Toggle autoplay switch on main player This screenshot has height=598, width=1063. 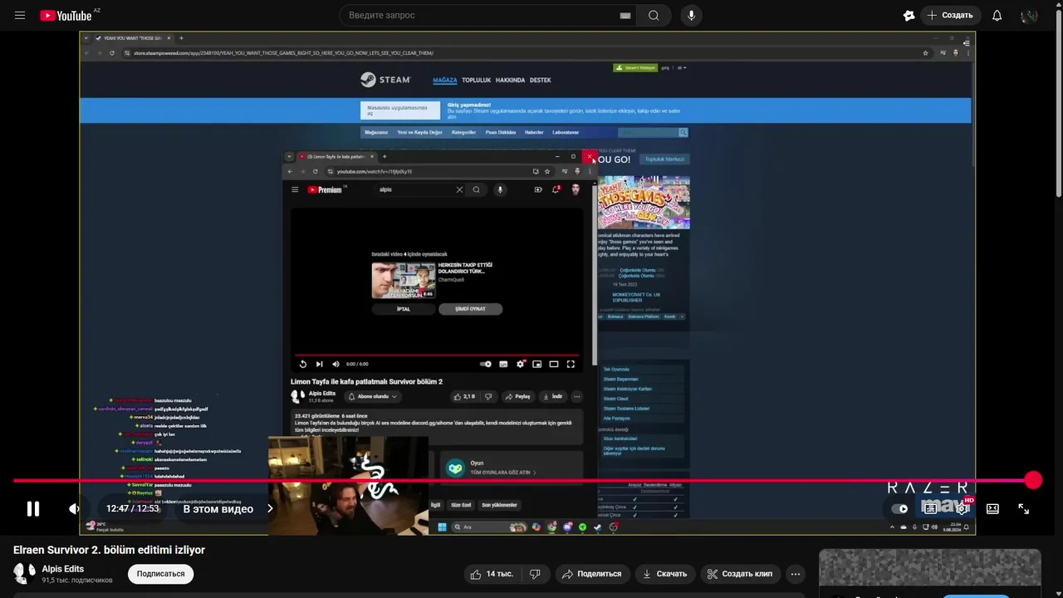click(899, 508)
